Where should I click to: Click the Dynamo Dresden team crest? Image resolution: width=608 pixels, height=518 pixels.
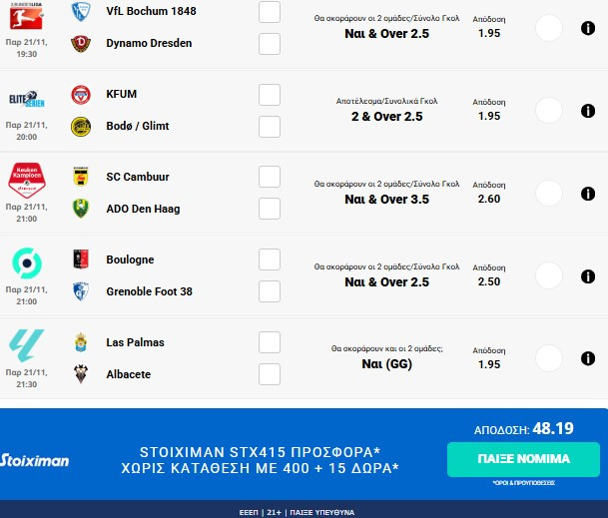(x=81, y=43)
